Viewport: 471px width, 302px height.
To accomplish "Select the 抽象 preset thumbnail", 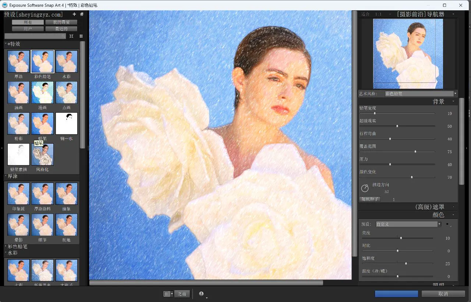I will (x=67, y=194).
